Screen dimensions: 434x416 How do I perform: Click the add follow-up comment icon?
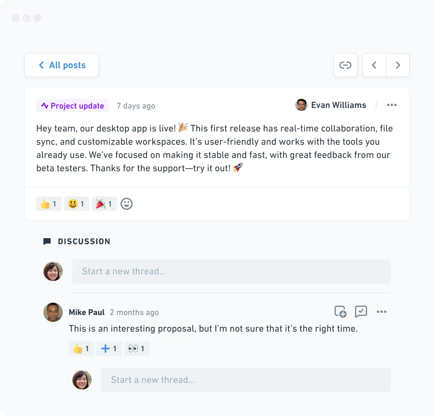click(x=341, y=312)
